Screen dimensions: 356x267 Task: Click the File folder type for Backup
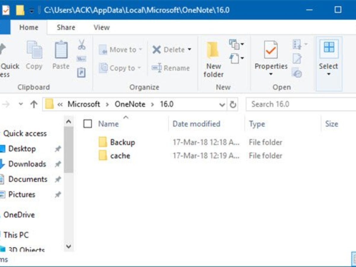point(266,142)
